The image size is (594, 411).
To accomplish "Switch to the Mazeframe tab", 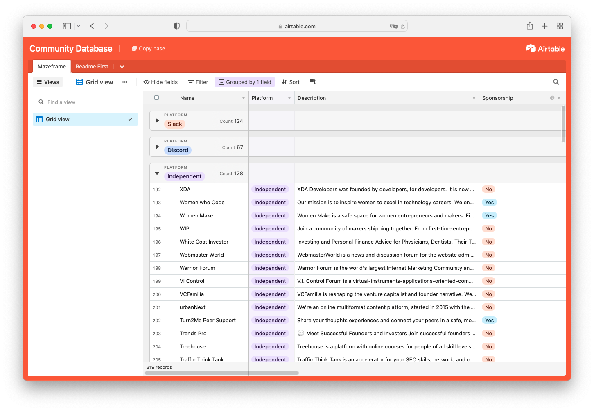I will tap(52, 66).
